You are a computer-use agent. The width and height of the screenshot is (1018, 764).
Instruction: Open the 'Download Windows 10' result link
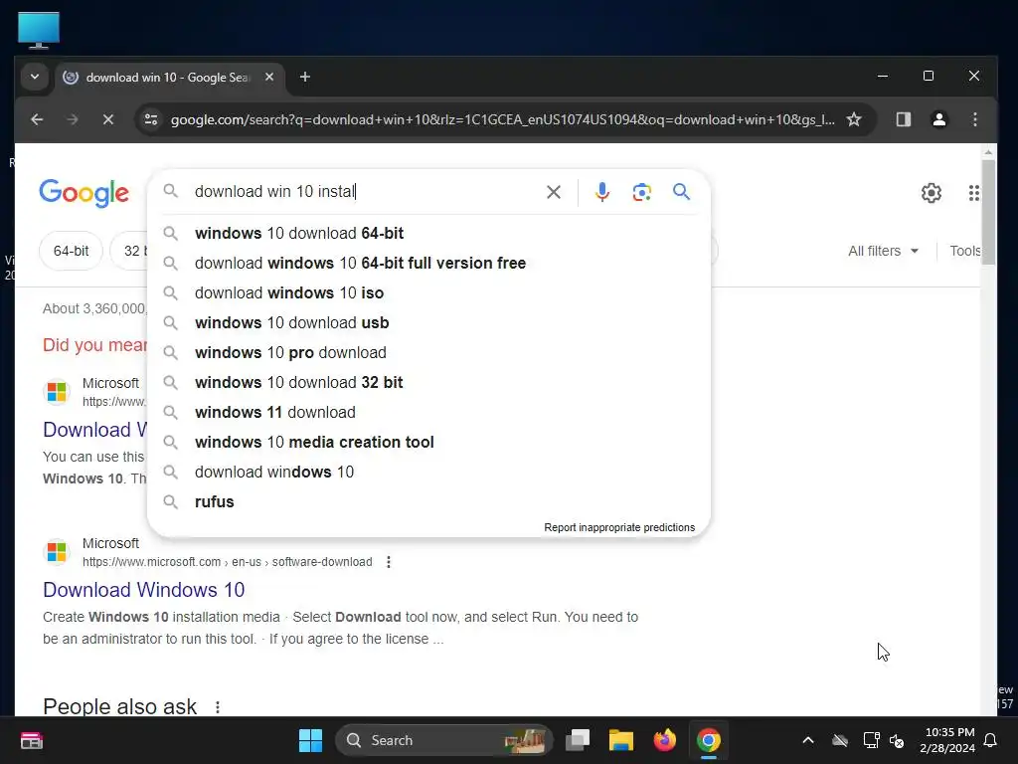143,590
